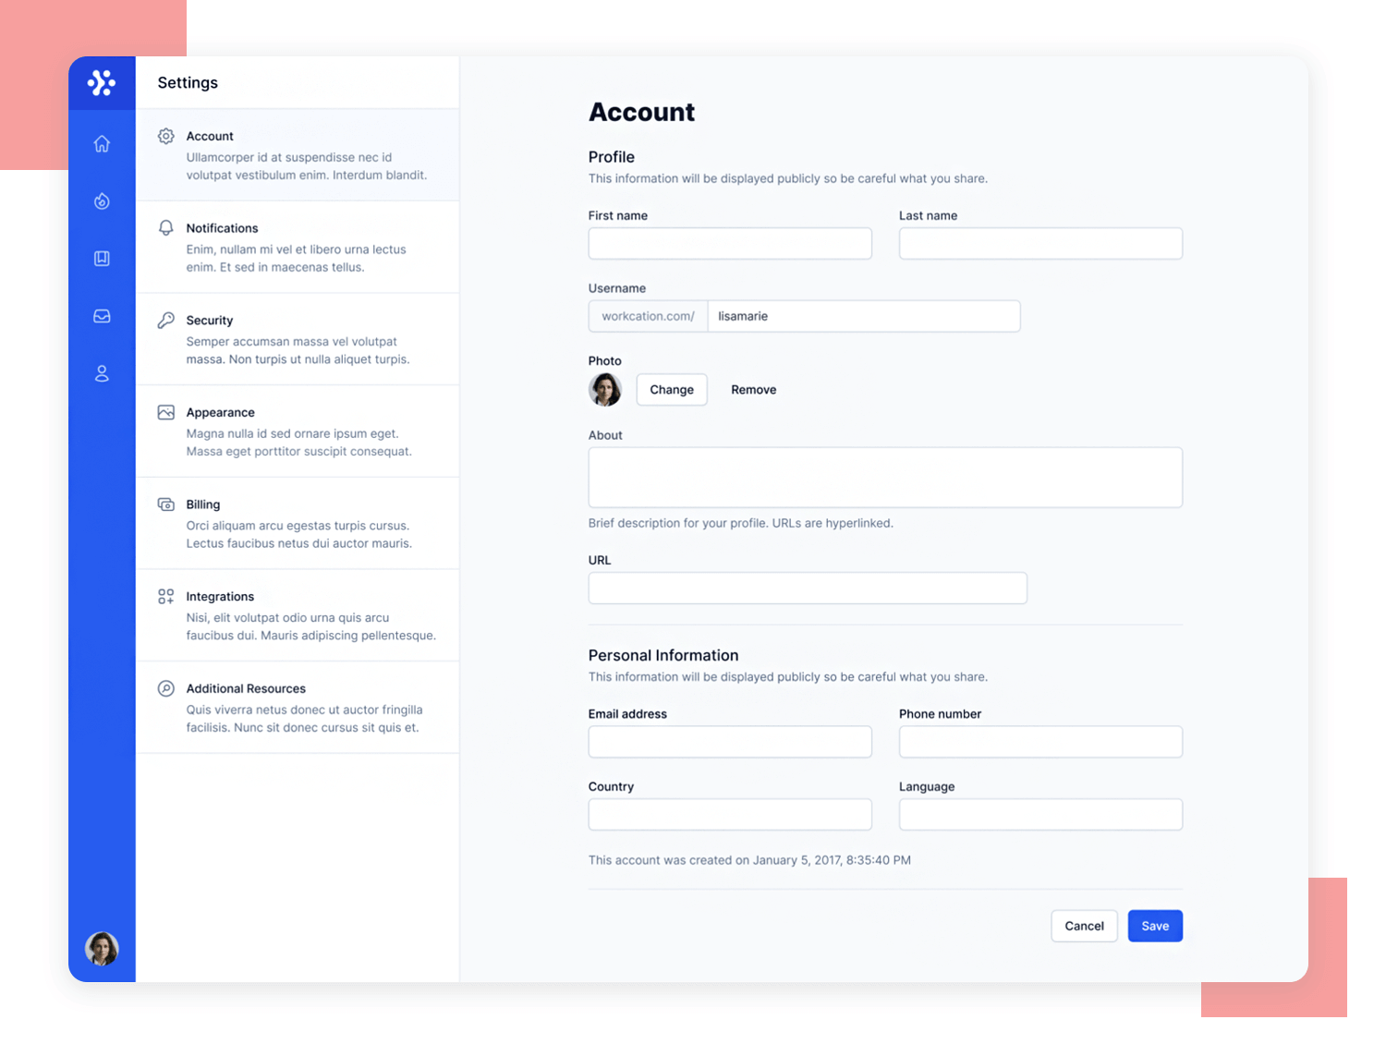Open the Billing settings section
This screenshot has height=1044, width=1386.
tap(298, 523)
